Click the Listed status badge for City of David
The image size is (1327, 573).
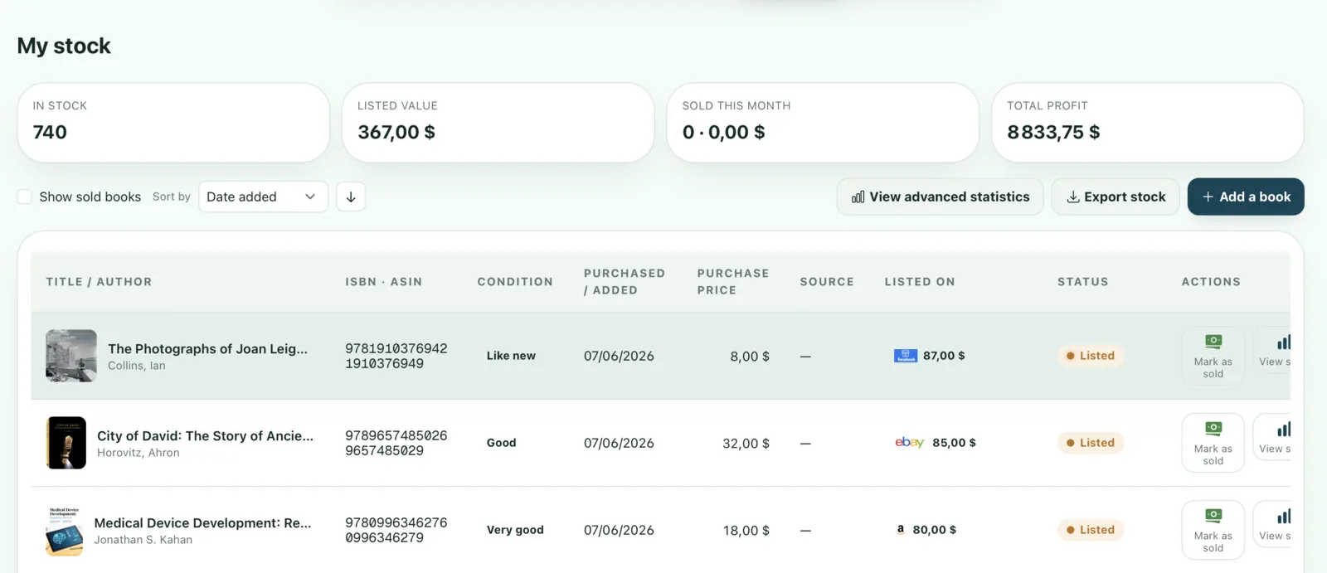(1090, 443)
